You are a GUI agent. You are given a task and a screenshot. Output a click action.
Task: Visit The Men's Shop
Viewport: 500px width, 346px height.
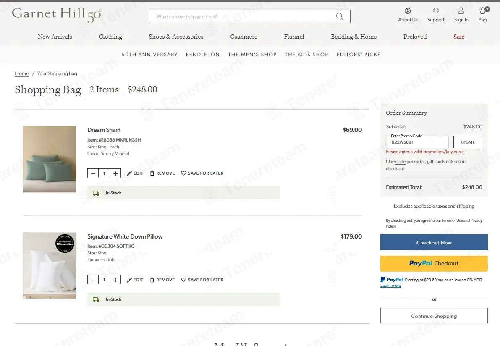coord(252,55)
